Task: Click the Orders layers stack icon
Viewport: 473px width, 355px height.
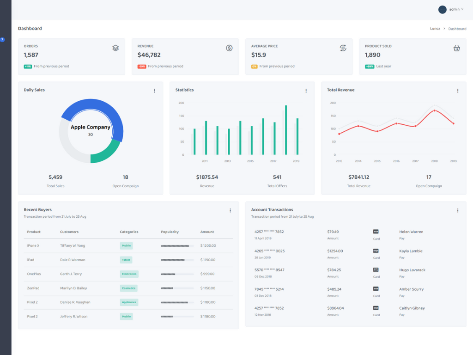Action: tap(115, 48)
